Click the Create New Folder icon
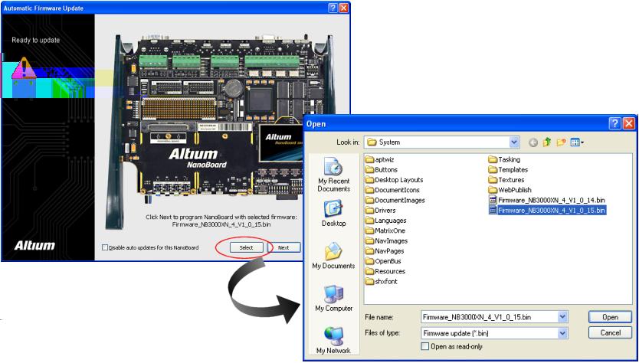 [561, 142]
